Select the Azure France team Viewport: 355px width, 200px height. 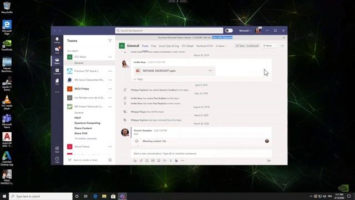point(82,147)
